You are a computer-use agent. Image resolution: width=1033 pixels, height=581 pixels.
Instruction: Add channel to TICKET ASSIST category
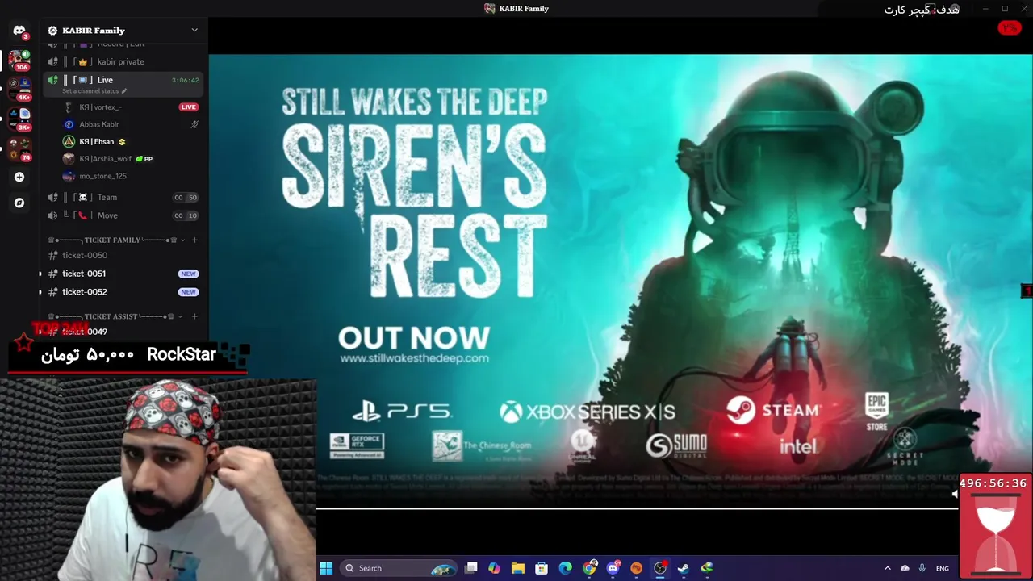coord(194,316)
